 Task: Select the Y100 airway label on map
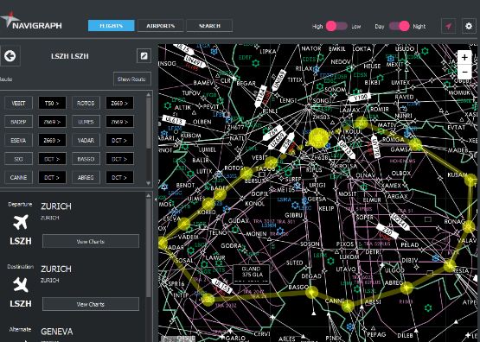tap(360, 98)
